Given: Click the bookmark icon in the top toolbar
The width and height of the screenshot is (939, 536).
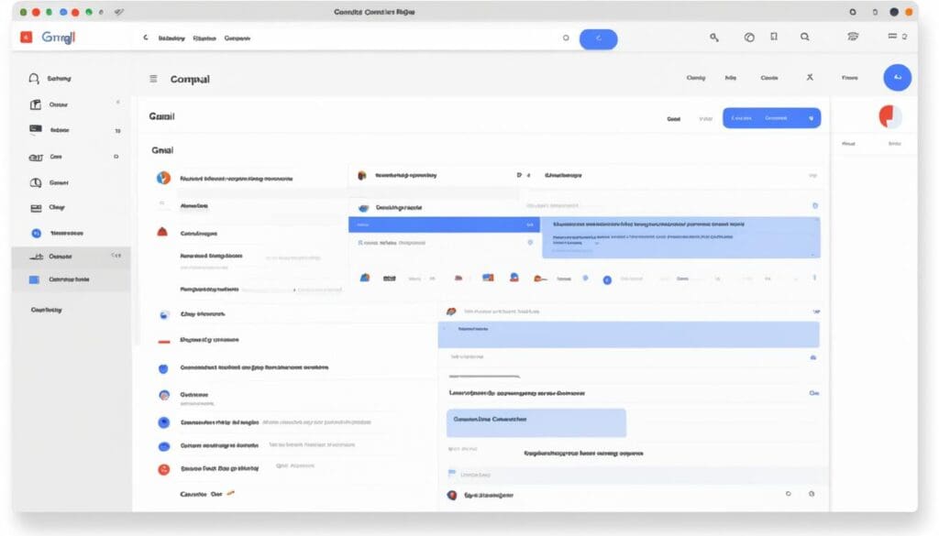Looking at the screenshot, I should point(774,38).
